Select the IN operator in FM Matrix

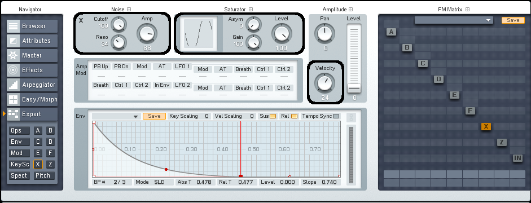click(517, 158)
